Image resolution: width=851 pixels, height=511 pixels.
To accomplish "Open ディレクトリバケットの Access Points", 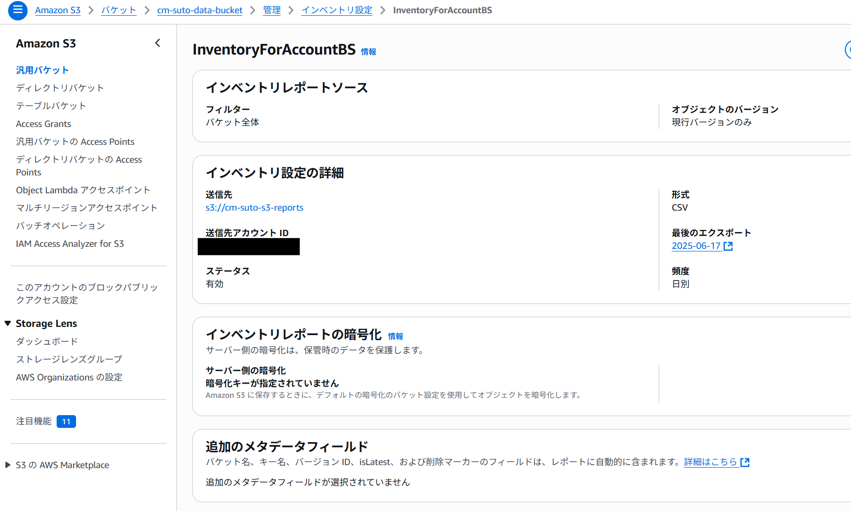I will tap(79, 166).
